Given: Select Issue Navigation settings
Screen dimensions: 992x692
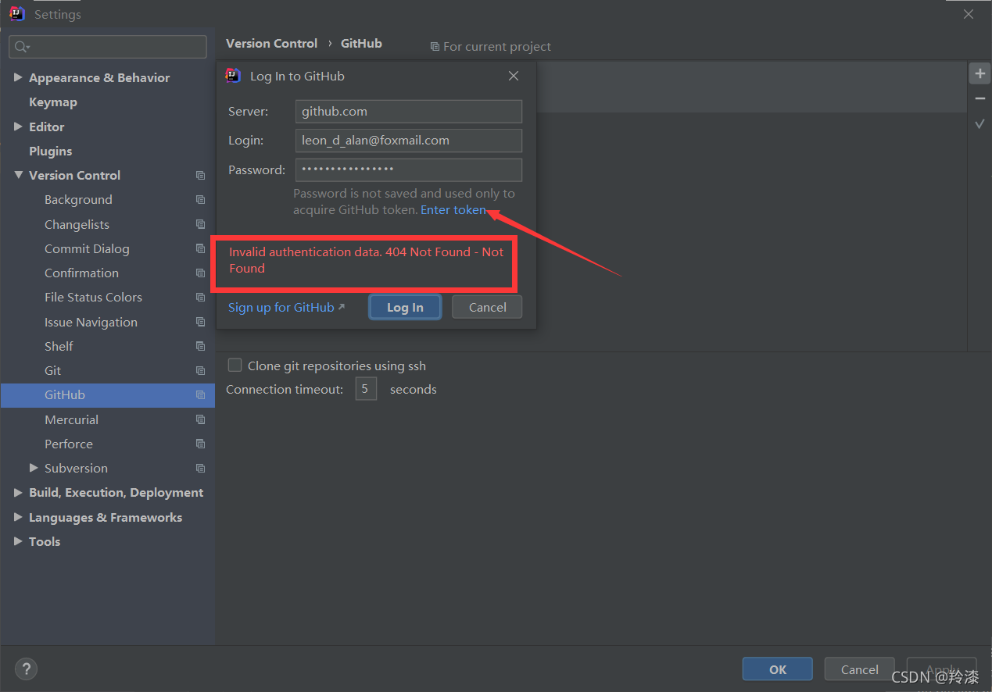Looking at the screenshot, I should [91, 322].
